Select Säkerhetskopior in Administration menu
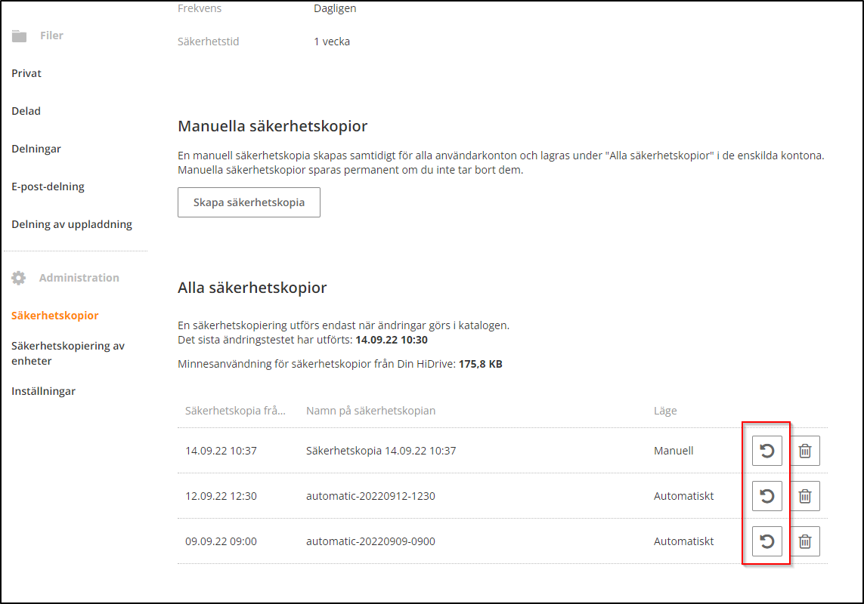The image size is (864, 604). [x=54, y=316]
